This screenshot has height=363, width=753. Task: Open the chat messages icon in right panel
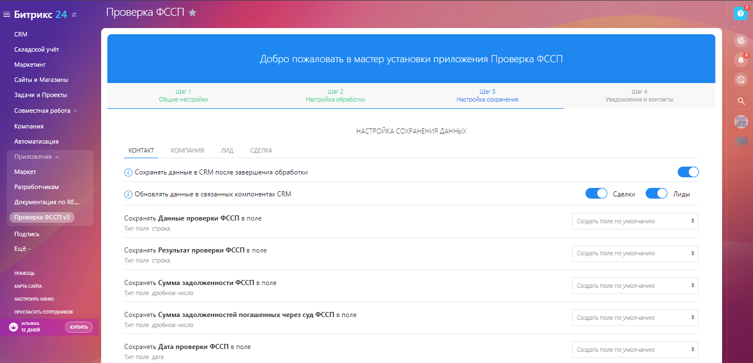741,80
